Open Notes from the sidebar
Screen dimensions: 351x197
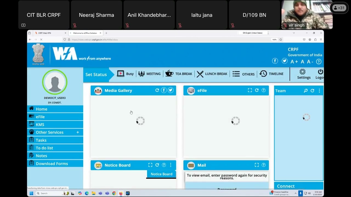click(55, 156)
